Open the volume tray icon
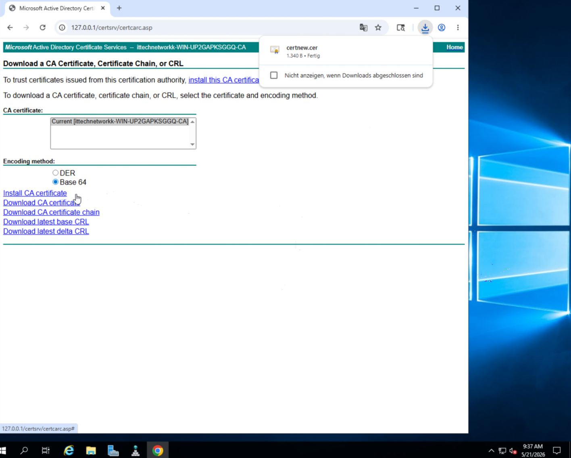571x458 pixels. coord(513,451)
